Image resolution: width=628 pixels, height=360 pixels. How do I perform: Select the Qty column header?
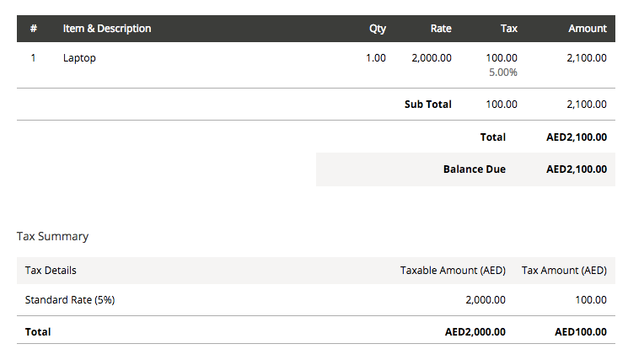click(378, 29)
